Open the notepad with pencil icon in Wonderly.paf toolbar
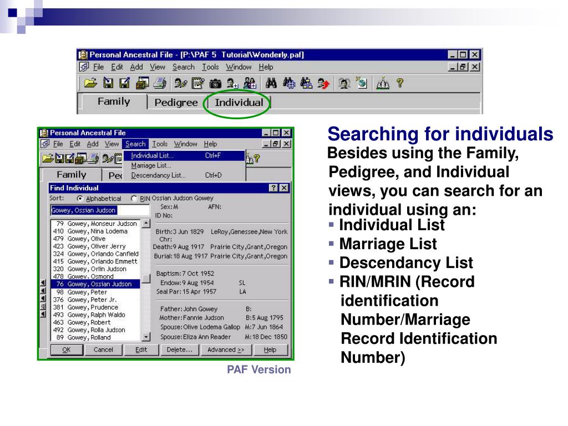 (x=198, y=83)
